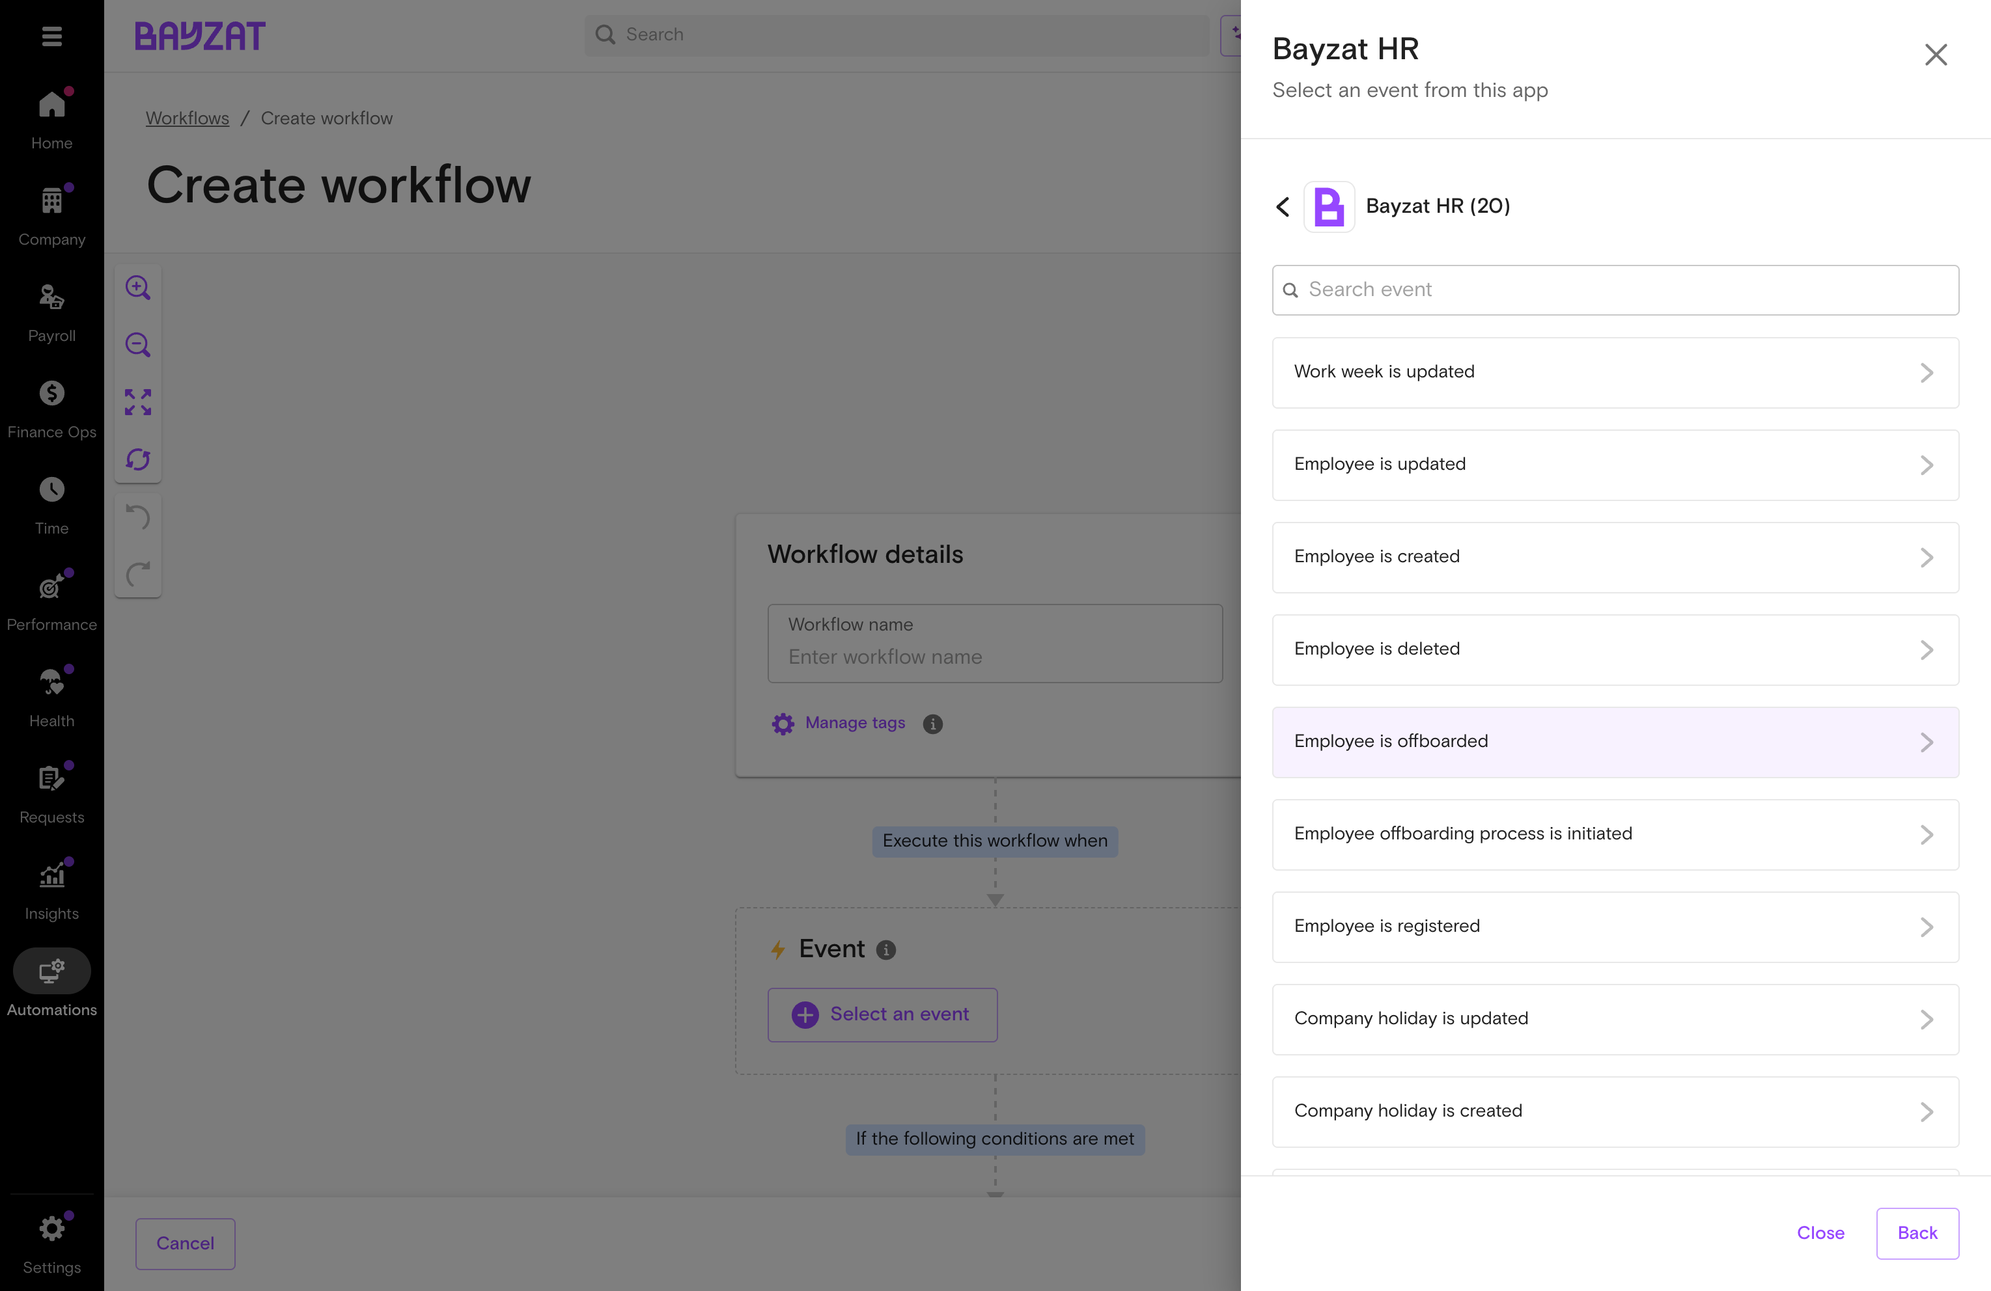Open Performance in sidebar
This screenshot has height=1291, width=1991.
coord(52,601)
